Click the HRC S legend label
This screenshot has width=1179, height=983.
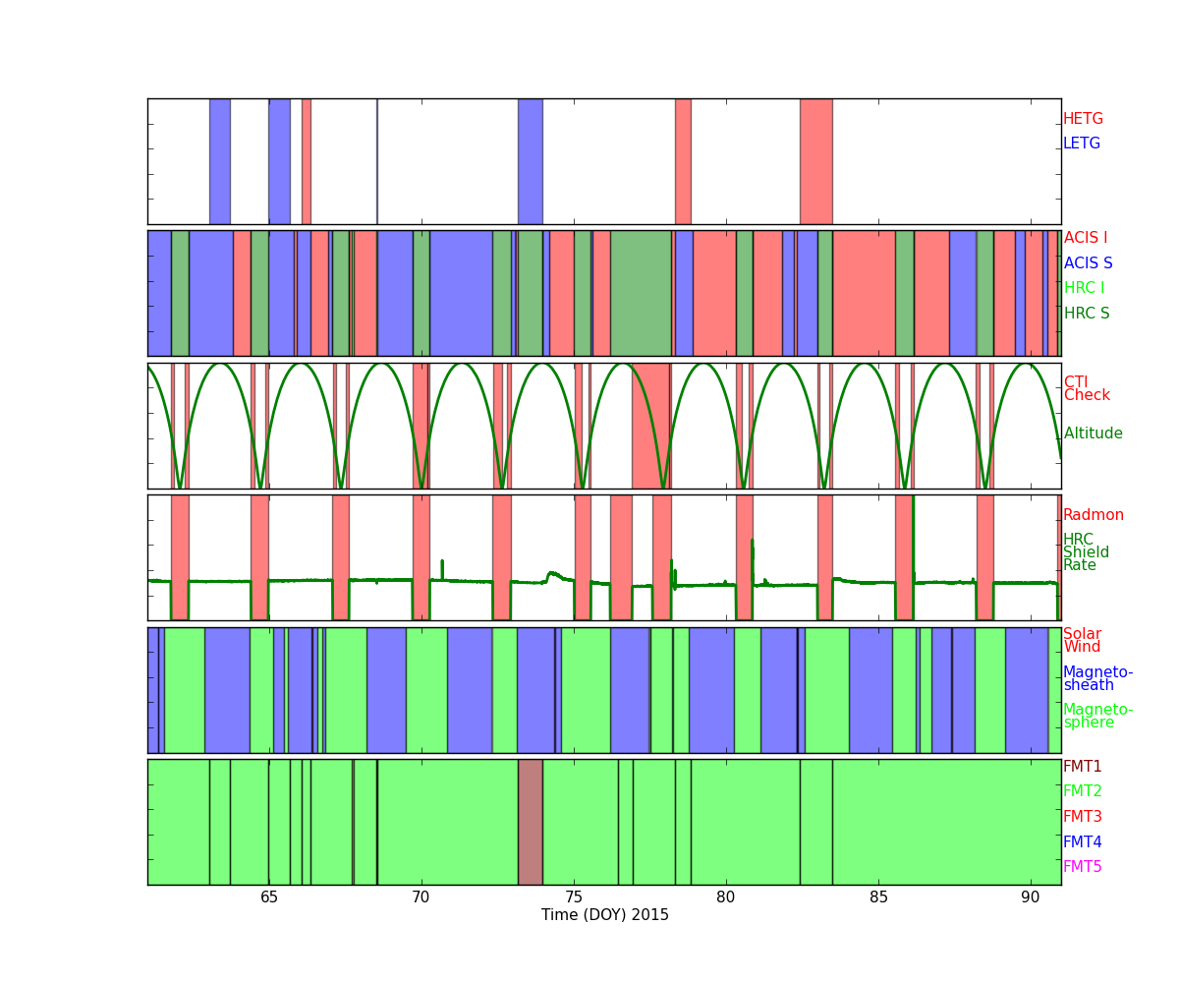1086,314
